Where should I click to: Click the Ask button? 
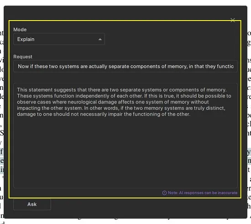pyautogui.click(x=32, y=204)
